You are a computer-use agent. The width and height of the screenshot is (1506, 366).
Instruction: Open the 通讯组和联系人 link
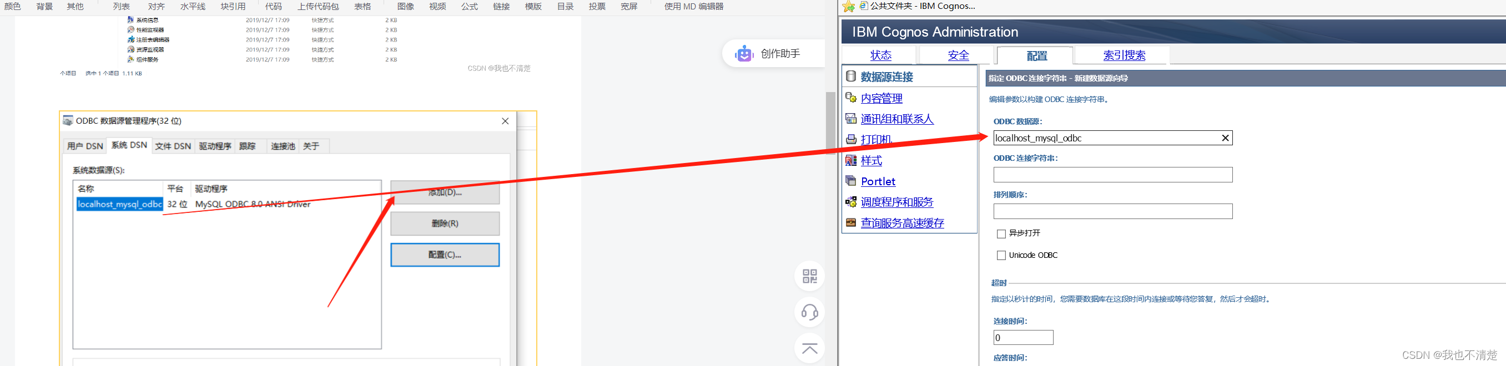tap(897, 119)
